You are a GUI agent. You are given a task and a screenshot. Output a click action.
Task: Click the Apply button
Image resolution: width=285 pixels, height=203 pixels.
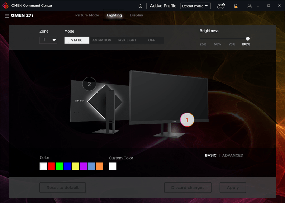point(233,188)
